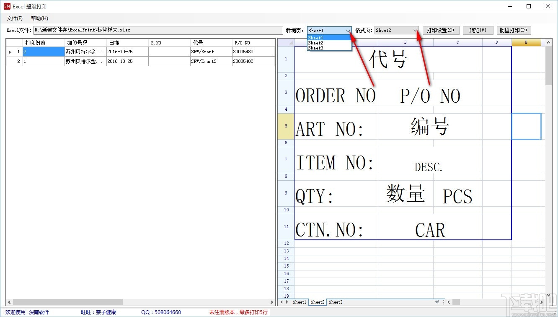Click the 预览(V) preview button
The width and height of the screenshot is (558, 317).
point(478,31)
